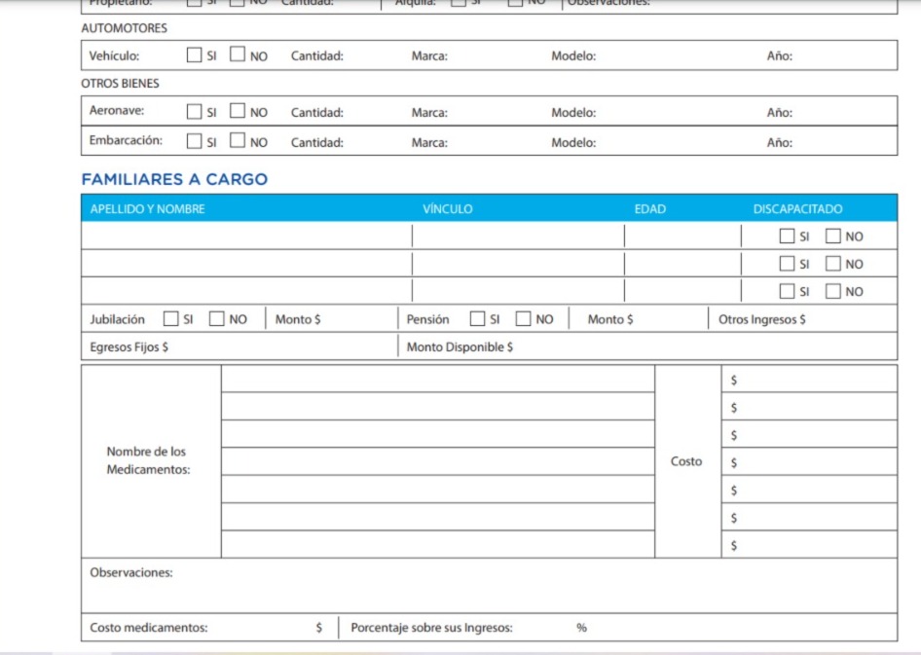The image size is (921, 655).
Task: Click OTROS BIENES section label
Action: 120,84
